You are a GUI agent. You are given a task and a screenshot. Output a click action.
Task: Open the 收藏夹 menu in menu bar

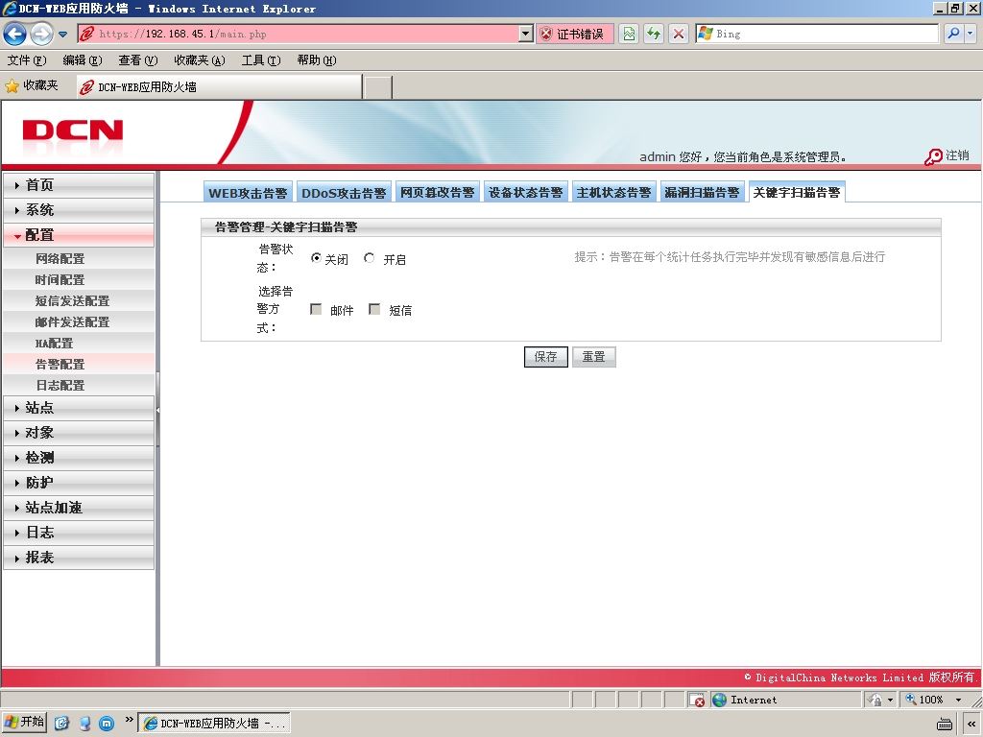tap(200, 60)
